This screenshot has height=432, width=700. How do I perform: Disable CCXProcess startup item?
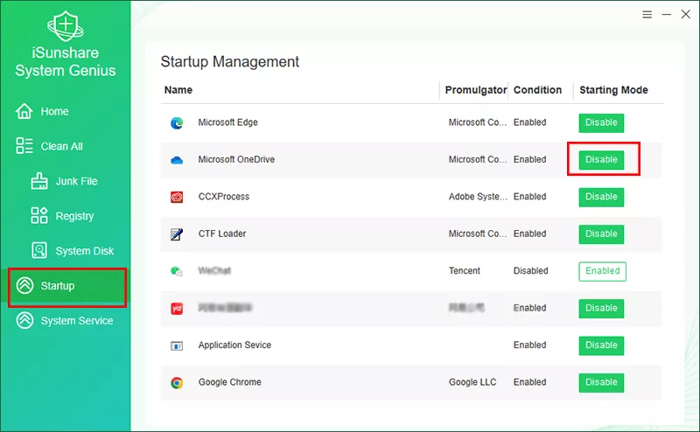pyautogui.click(x=601, y=197)
